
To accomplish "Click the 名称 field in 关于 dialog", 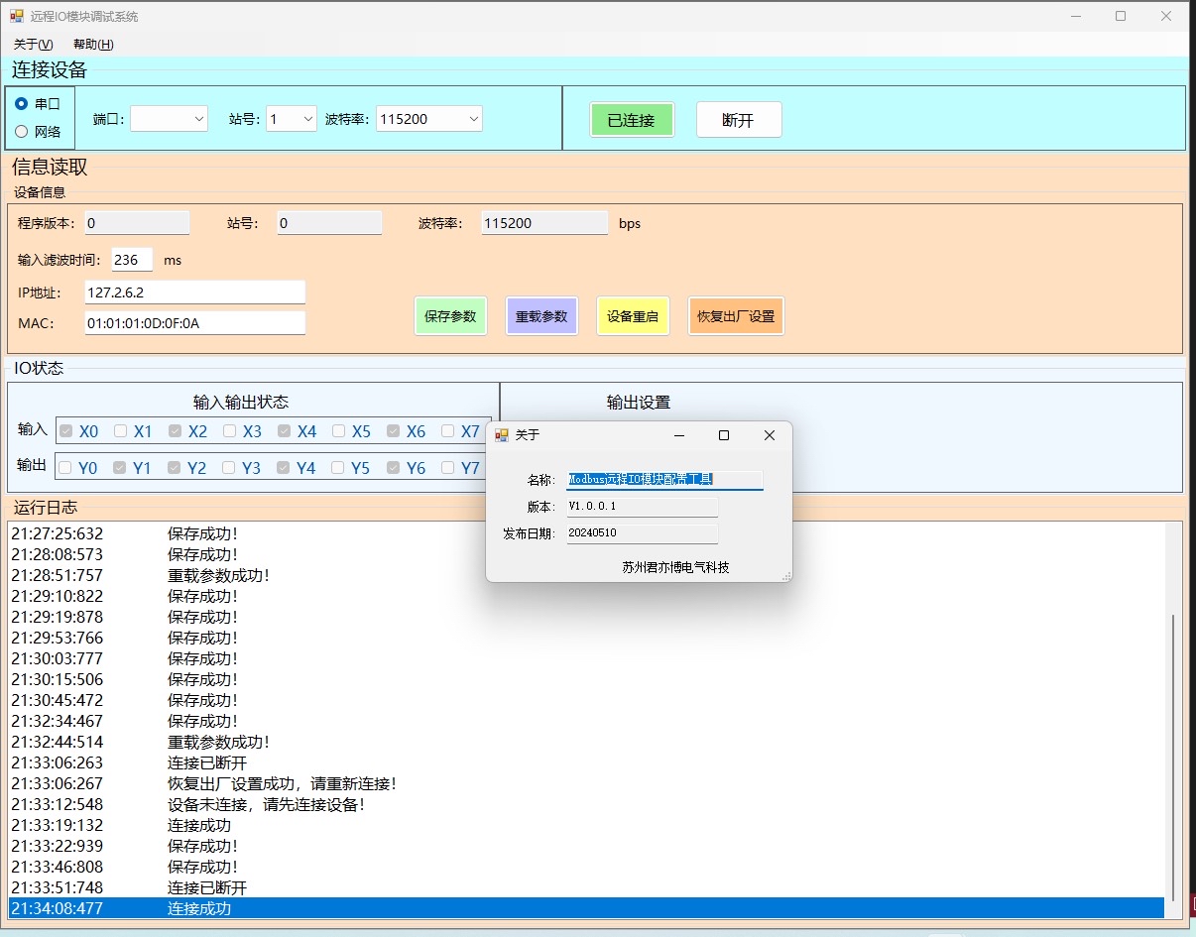I will pos(664,480).
